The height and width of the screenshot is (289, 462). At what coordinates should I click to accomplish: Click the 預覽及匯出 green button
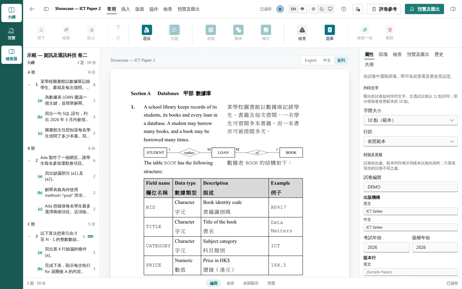pyautogui.click(x=424, y=9)
